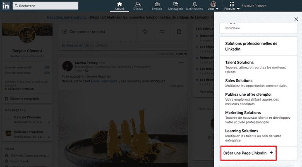Click the Recherche search field
Screen dimensions: 302x167
coord(46,6)
